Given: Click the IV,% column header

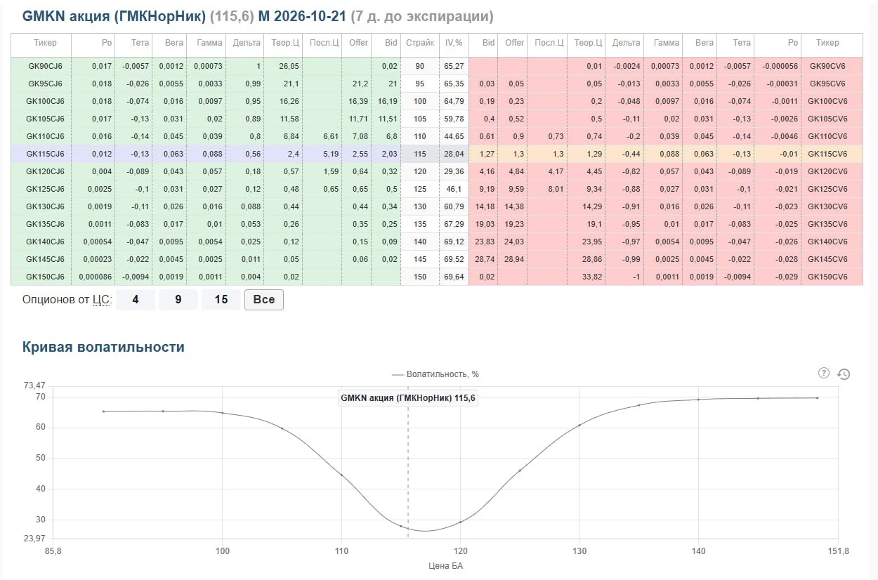Looking at the screenshot, I should pyautogui.click(x=454, y=43).
